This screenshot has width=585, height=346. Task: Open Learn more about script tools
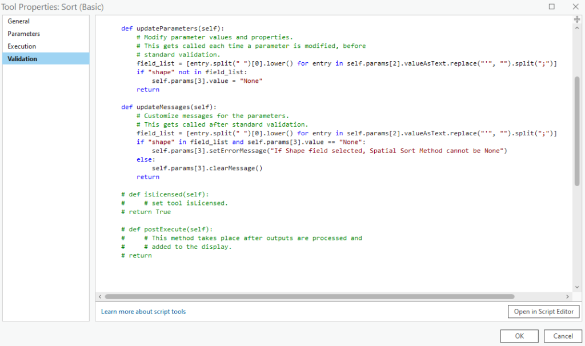click(x=145, y=311)
